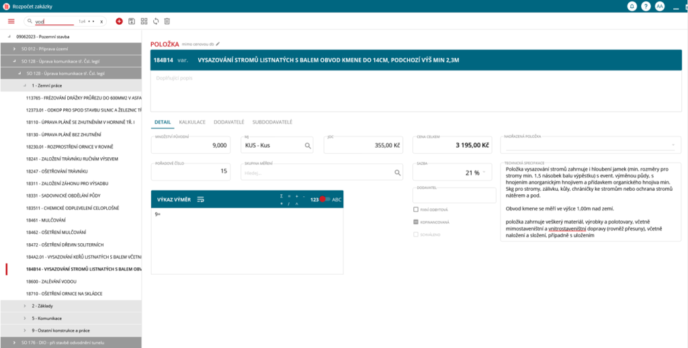This screenshot has height=348, width=688.
Task: Clear the search with the x button
Action: pos(101,21)
